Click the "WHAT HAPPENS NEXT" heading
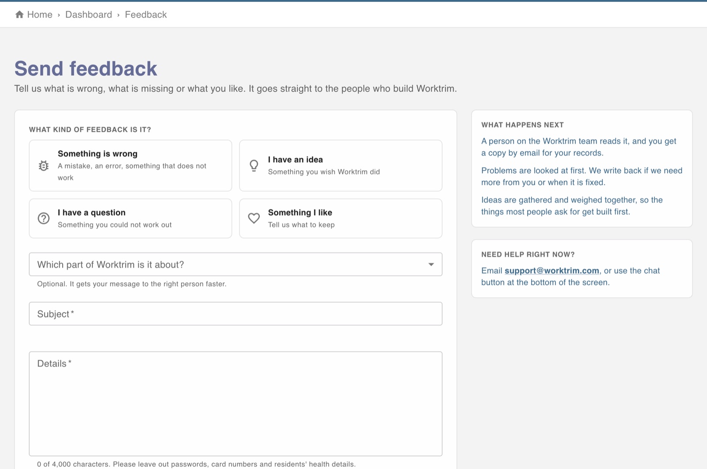Viewport: 707px width, 469px height. pyautogui.click(x=523, y=125)
